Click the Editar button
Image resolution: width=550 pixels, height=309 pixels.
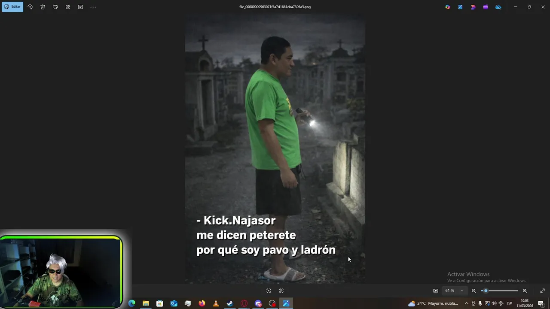click(x=12, y=7)
